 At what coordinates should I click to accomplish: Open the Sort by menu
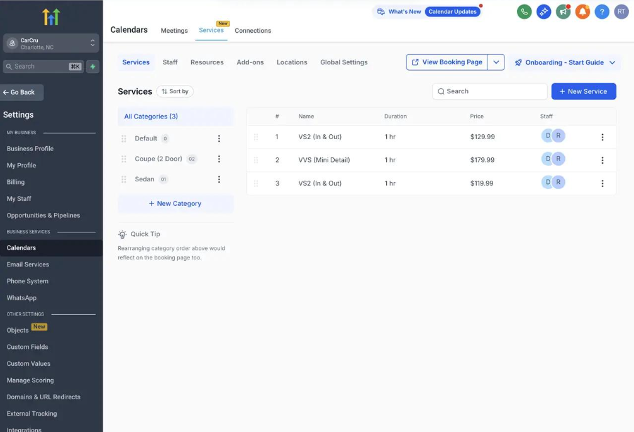coord(175,91)
